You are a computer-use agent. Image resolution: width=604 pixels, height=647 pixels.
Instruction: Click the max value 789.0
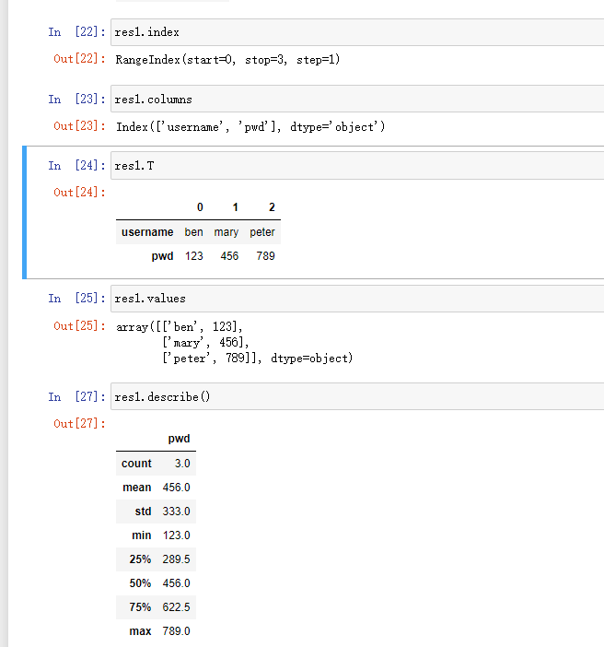(176, 631)
